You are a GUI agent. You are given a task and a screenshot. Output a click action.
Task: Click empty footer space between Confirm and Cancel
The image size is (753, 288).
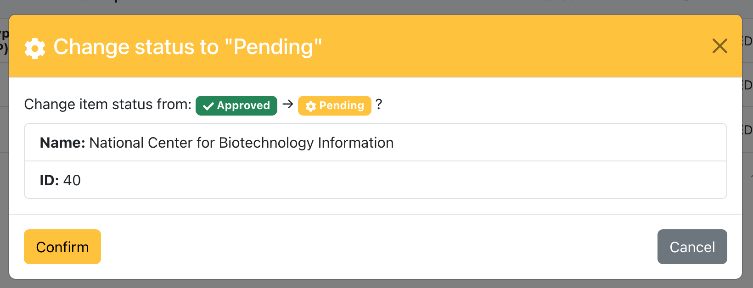coord(376,247)
